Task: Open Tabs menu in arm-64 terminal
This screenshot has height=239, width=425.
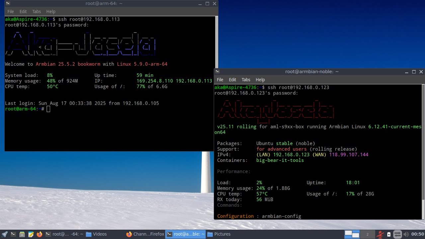Action: tap(37, 11)
